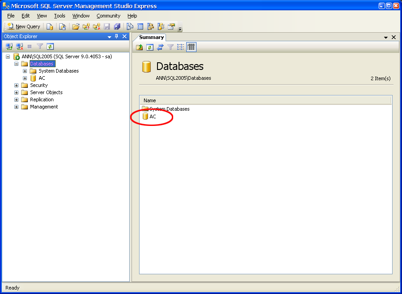
Task: Expand System Databases in Object Explorer
Action: (25, 71)
